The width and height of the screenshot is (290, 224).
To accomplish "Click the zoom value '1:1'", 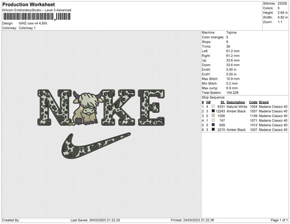I will pos(280,22).
